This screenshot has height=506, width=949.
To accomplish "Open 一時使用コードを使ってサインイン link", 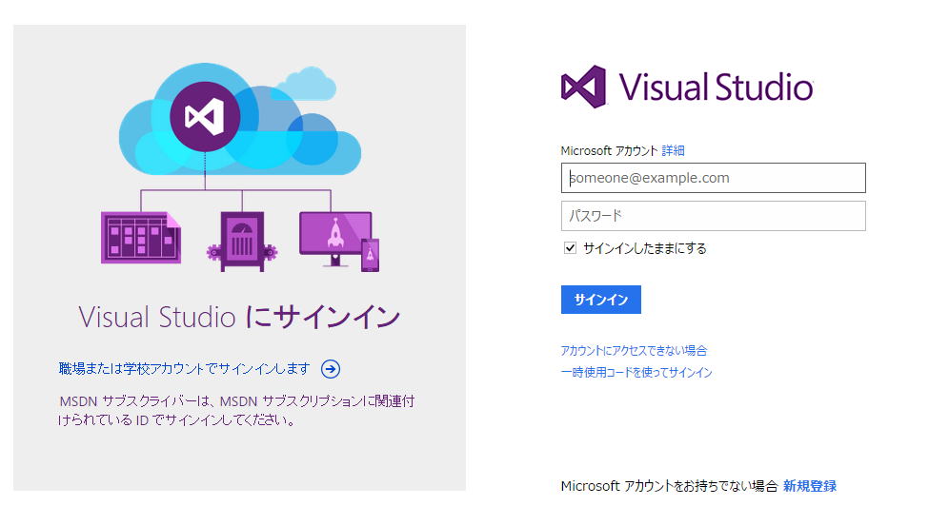I will tap(636, 373).
